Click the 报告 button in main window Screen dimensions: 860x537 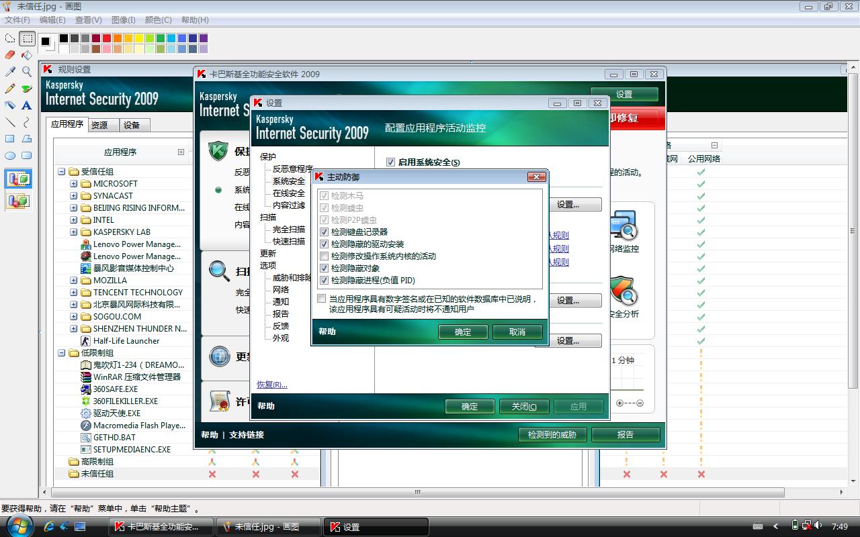(626, 434)
